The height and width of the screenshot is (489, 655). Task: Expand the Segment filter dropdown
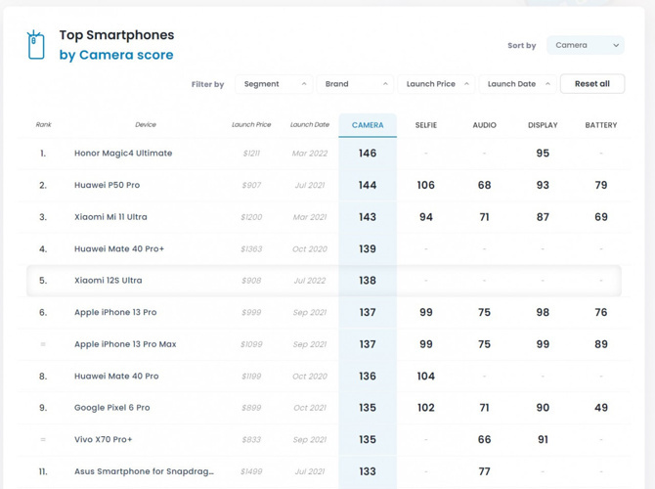pos(274,84)
